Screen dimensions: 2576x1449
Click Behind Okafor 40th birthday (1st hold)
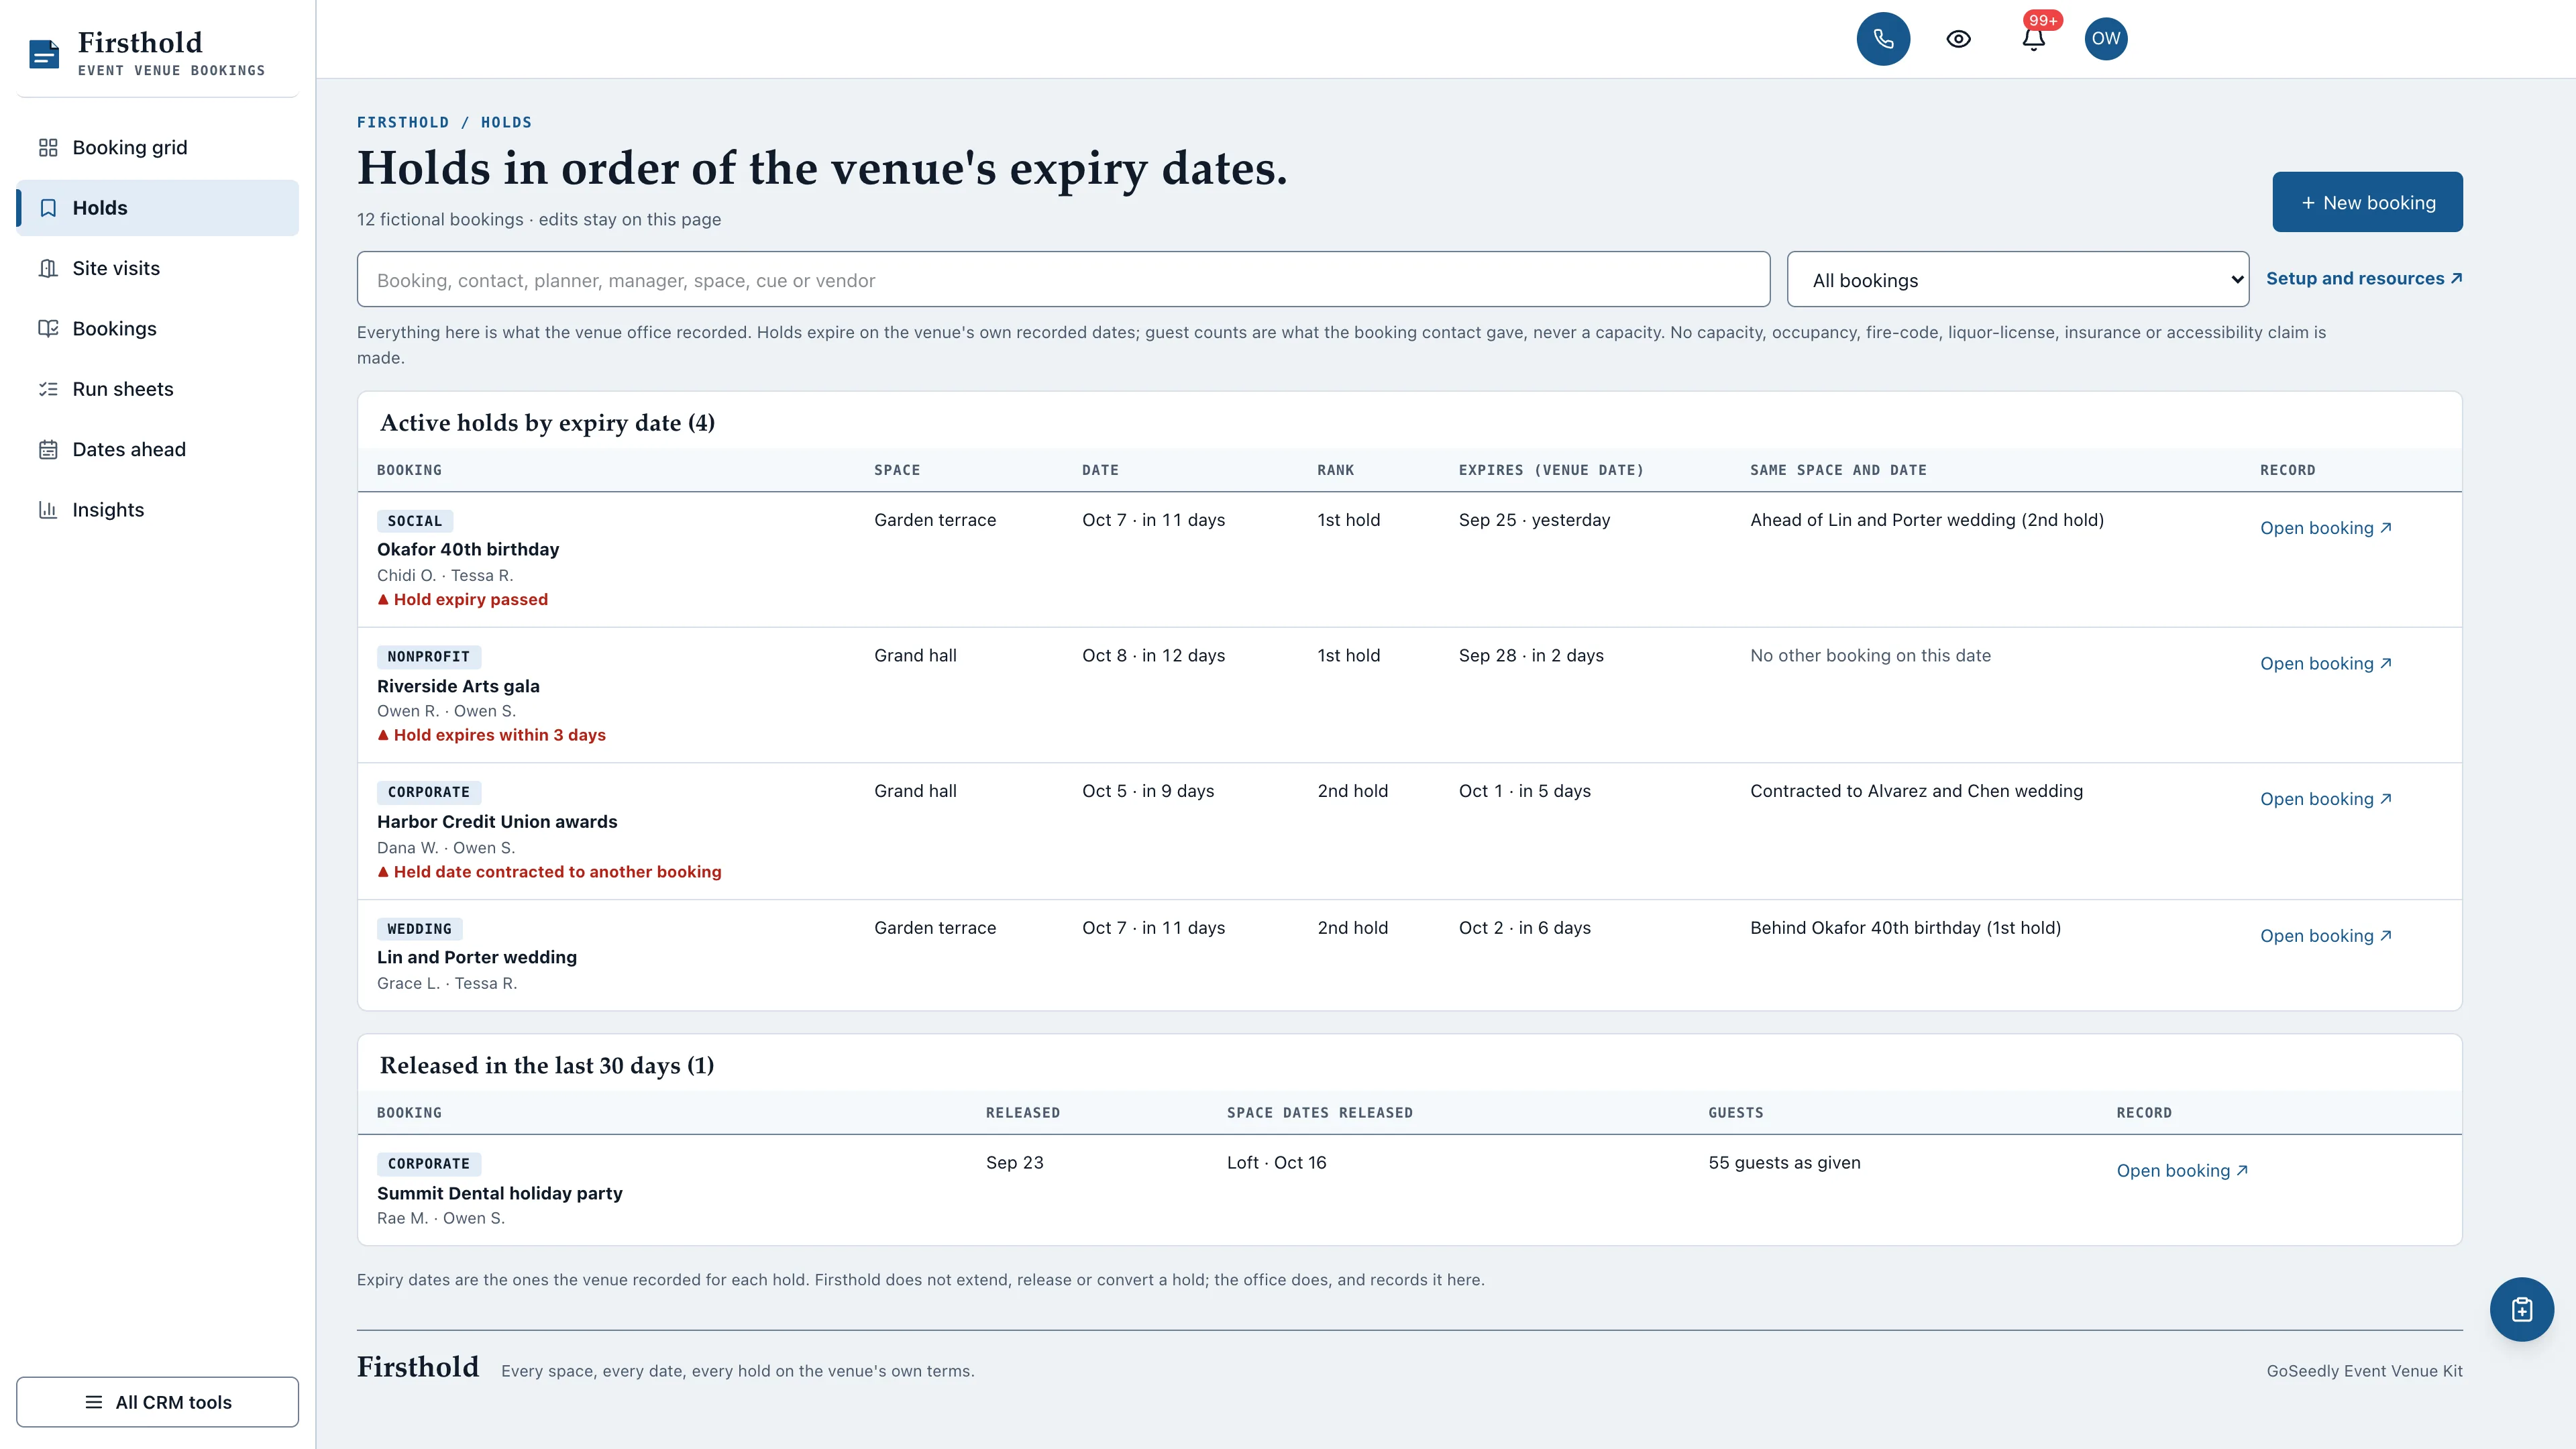point(1905,928)
